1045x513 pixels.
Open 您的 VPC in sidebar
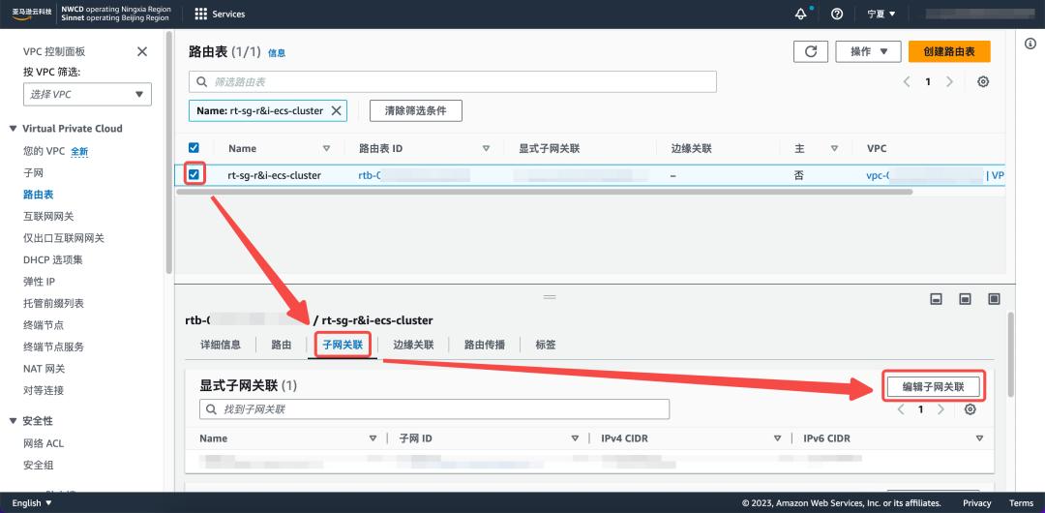[44, 151]
